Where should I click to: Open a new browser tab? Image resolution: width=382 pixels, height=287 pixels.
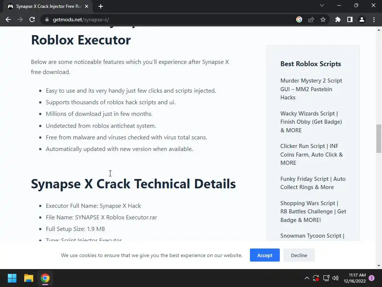click(x=101, y=6)
